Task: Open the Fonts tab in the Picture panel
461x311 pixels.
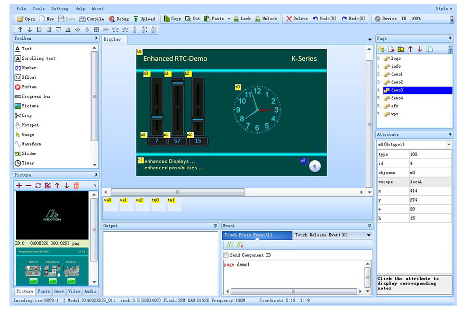Action: [44, 291]
